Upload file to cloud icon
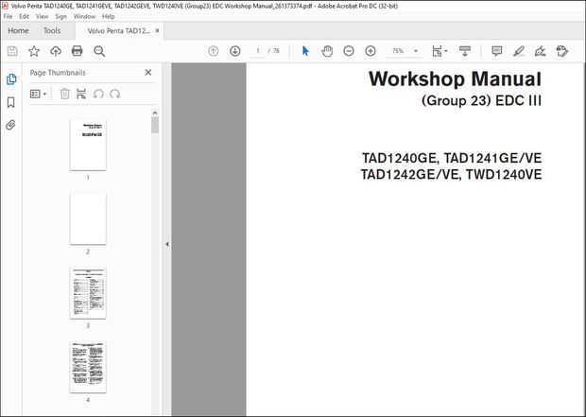 (56, 51)
